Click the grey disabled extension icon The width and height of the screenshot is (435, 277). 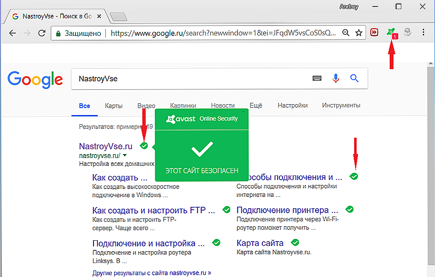pos(407,32)
